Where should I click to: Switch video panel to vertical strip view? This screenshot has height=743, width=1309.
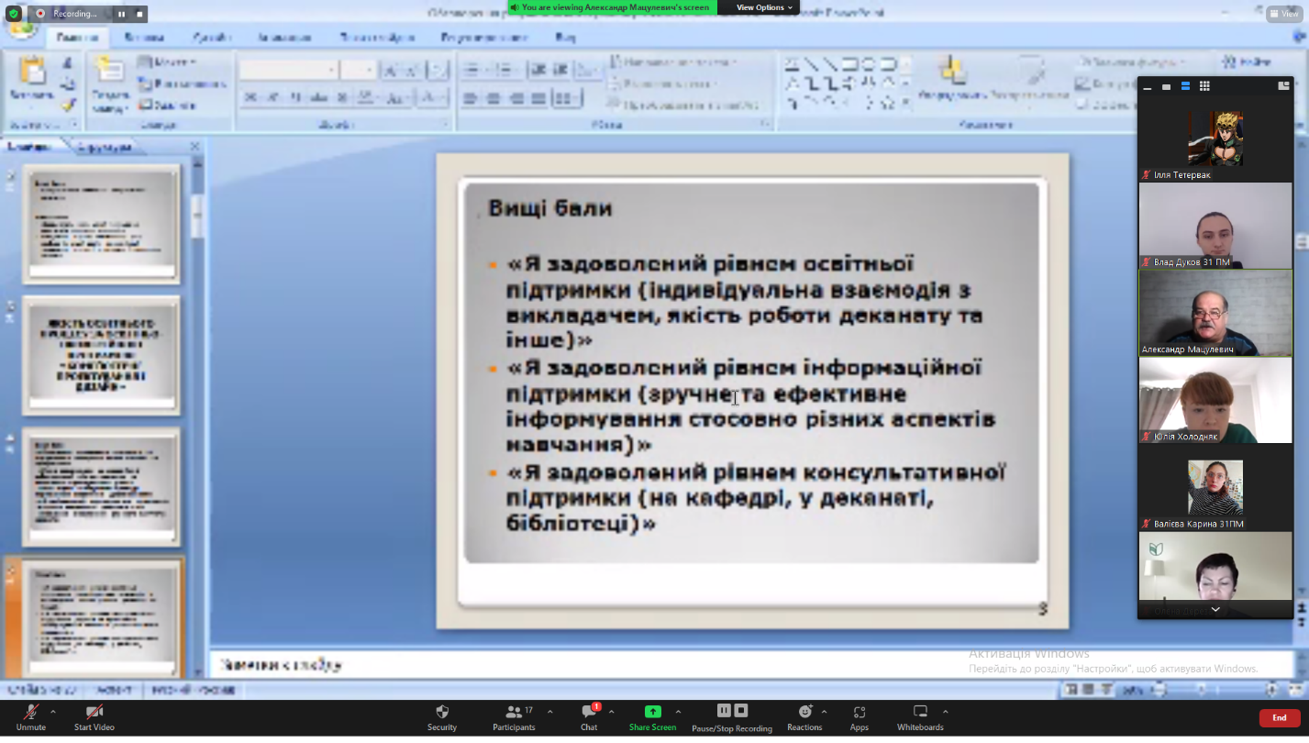click(x=1185, y=86)
